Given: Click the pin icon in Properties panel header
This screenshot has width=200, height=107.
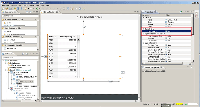Looking at the screenshot, I should tap(181, 12).
